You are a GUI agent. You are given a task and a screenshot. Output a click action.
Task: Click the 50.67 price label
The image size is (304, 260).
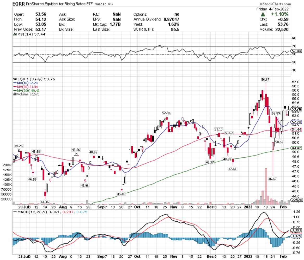coord(229,133)
